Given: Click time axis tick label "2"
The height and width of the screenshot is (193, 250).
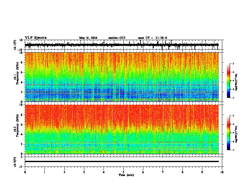Looking at the screenshot, I should tap(64, 172).
